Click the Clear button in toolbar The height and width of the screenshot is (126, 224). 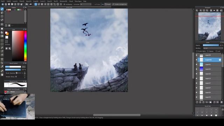click(108, 5)
